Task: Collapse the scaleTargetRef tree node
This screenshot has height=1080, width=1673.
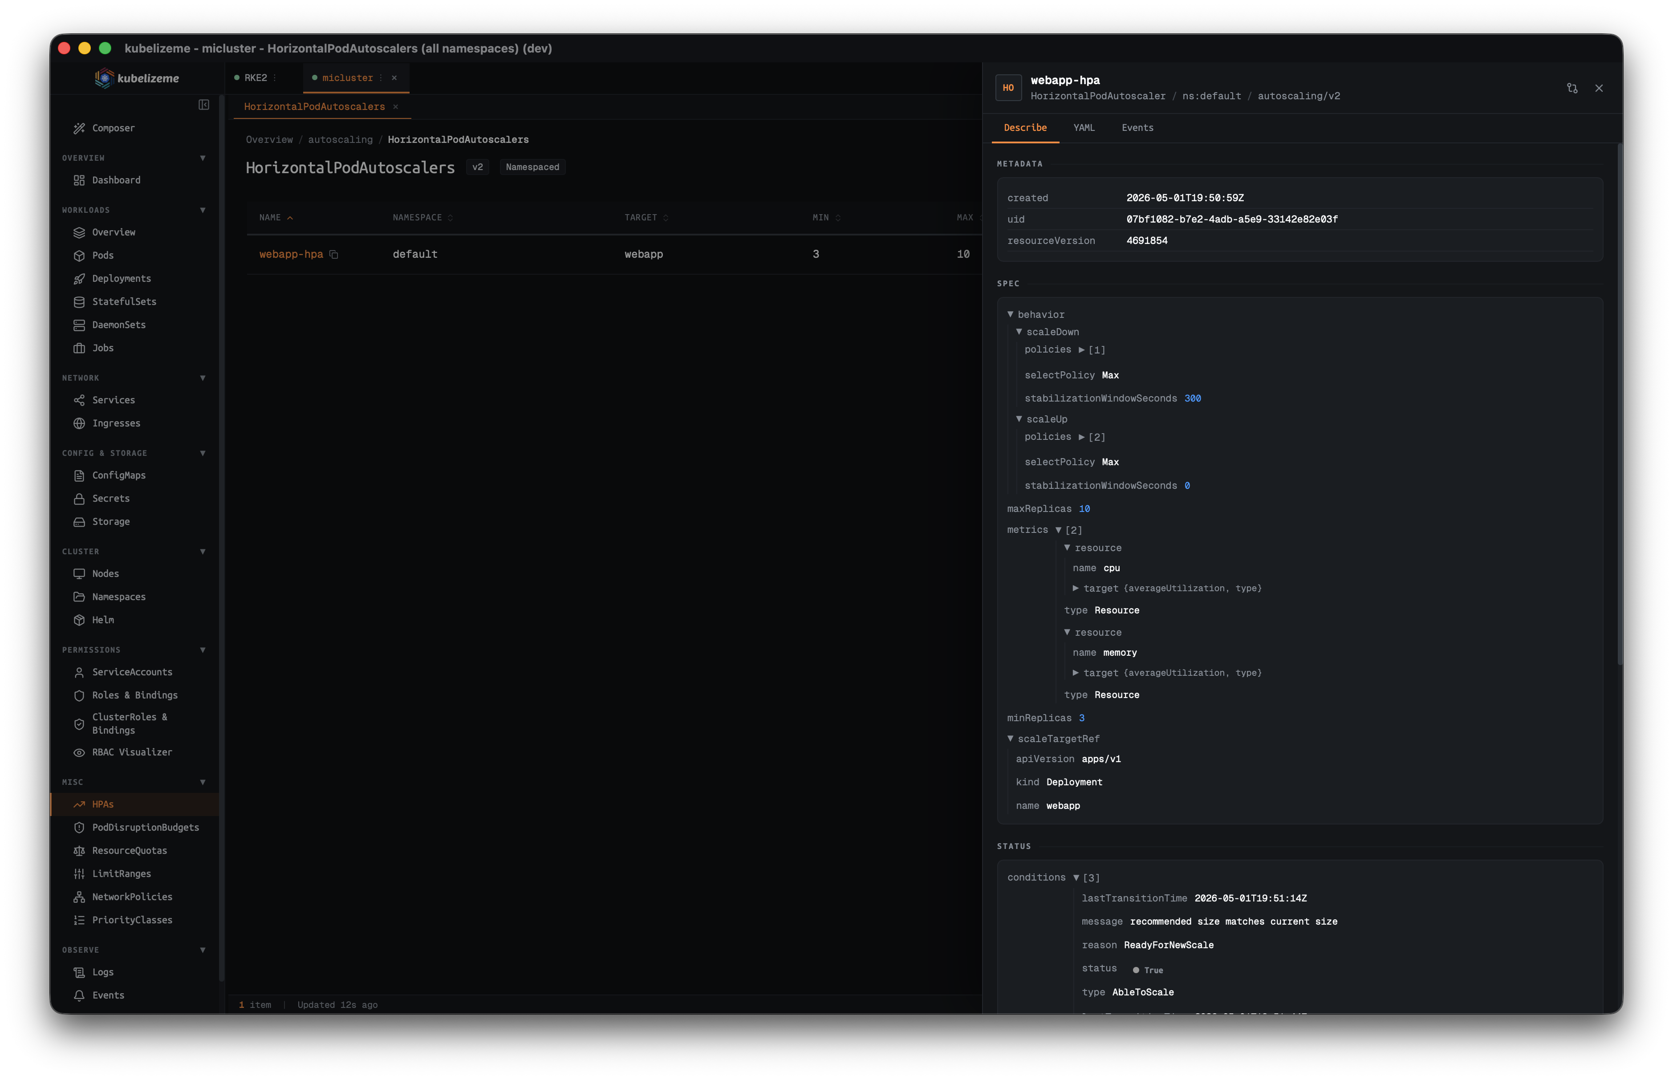Action: (x=1011, y=739)
